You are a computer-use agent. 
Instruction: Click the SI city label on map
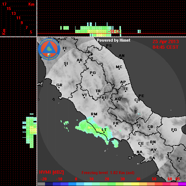pyautogui.click(x=66, y=64)
